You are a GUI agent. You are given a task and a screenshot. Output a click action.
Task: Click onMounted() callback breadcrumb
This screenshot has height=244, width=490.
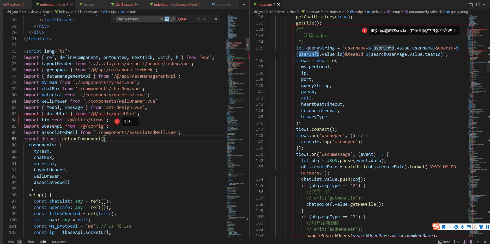tap(423, 12)
